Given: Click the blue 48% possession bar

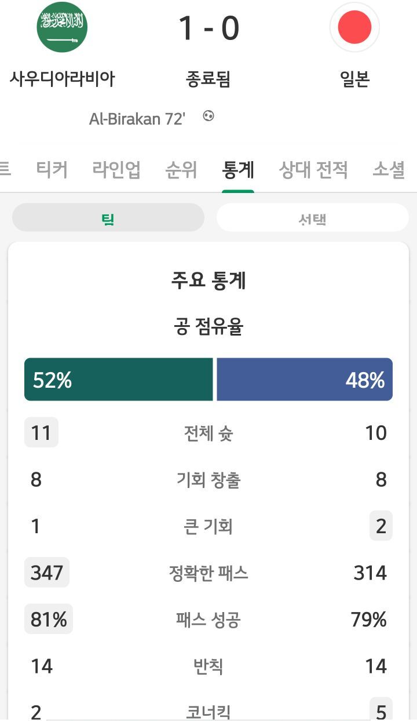Looking at the screenshot, I should [305, 380].
